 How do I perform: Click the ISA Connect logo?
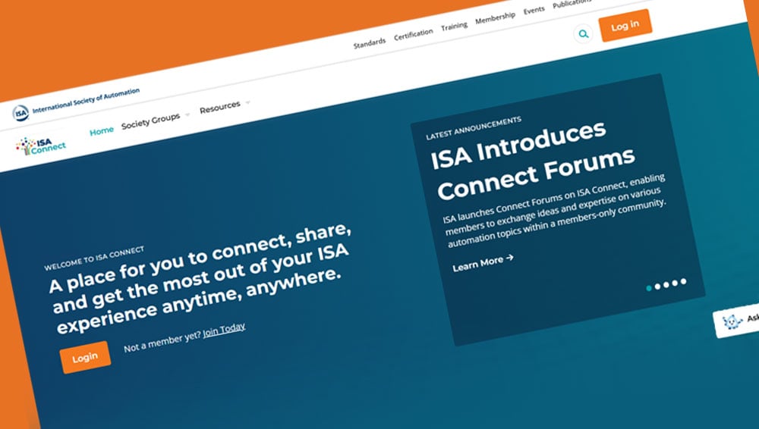41,146
